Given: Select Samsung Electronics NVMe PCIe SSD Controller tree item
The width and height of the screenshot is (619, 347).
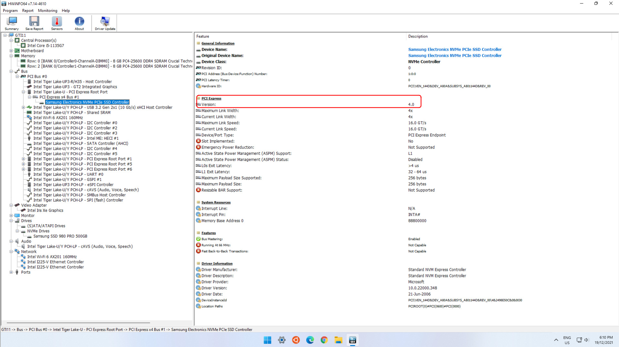Looking at the screenshot, I should click(x=87, y=102).
